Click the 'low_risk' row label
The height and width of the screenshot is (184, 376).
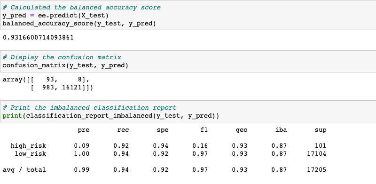tap(31, 154)
